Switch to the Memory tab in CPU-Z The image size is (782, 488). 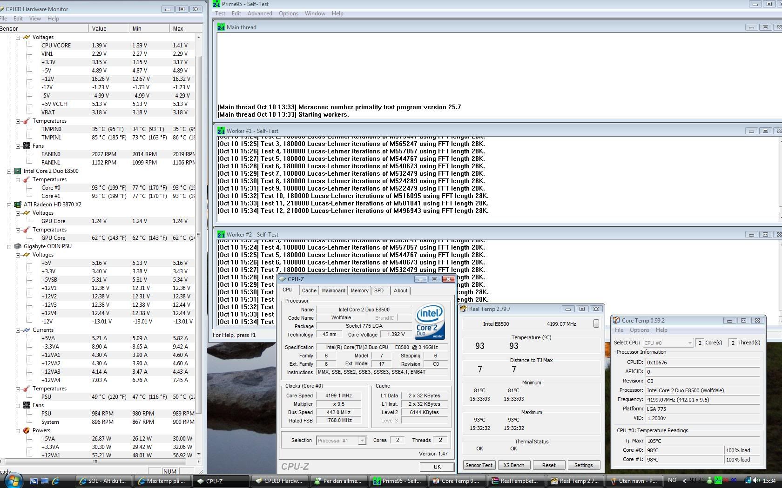[359, 290]
